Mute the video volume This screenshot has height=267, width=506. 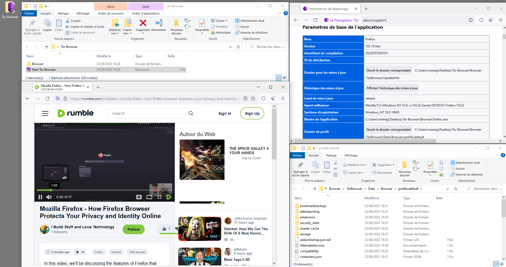[49, 197]
